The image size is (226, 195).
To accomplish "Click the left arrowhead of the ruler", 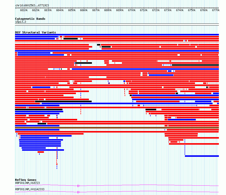I will [x=16, y=8].
